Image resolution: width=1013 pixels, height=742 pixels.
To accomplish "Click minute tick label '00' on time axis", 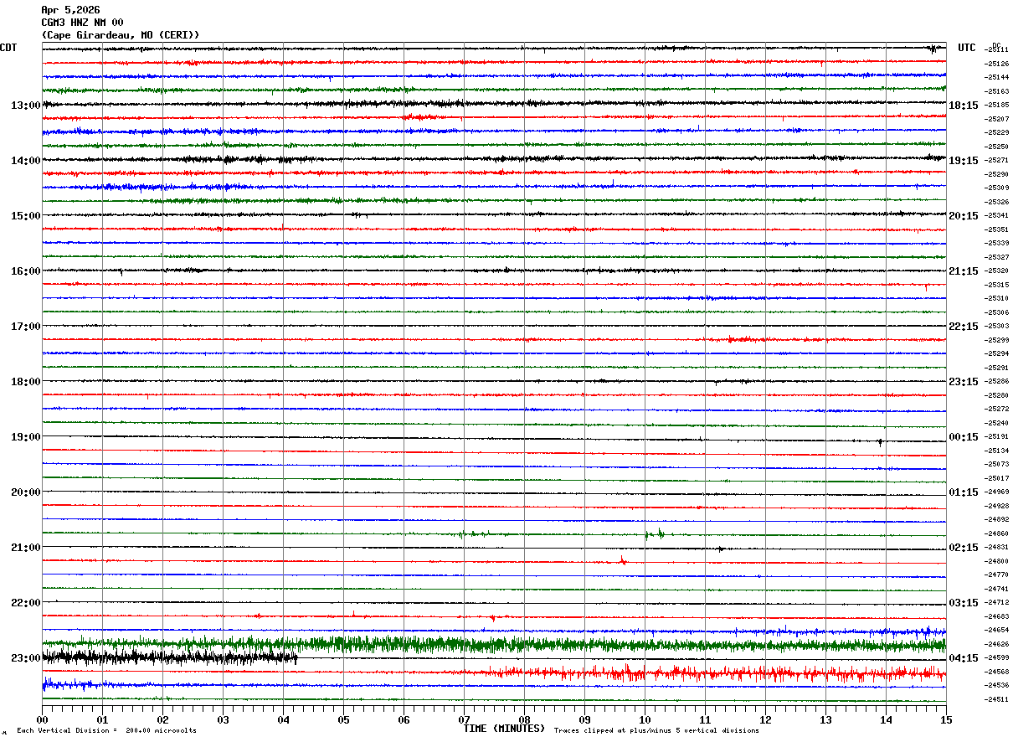I will [x=42, y=719].
